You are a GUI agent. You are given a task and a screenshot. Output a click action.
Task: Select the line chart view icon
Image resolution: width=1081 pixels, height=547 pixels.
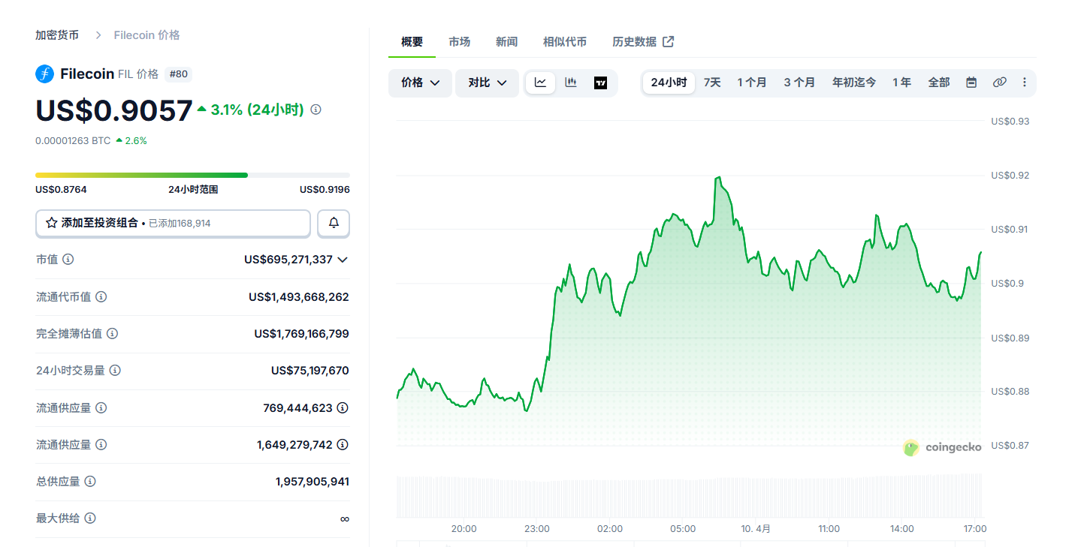540,83
